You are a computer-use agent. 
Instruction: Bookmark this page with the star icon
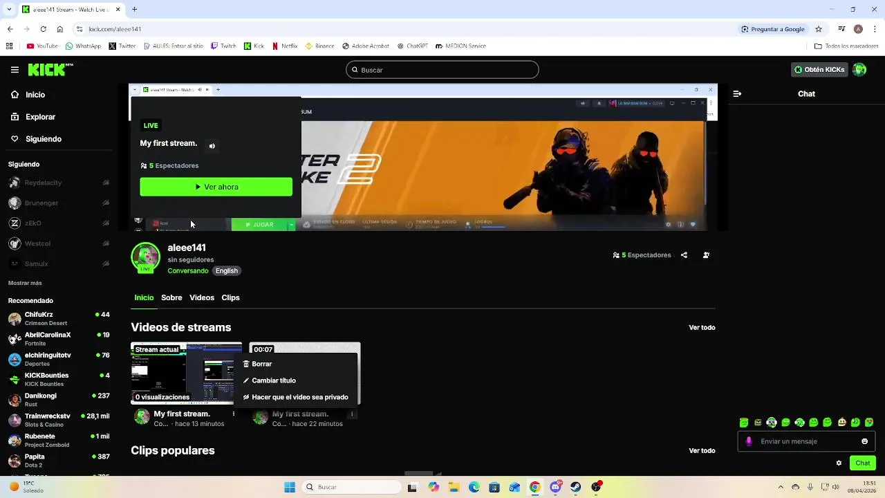point(819,29)
